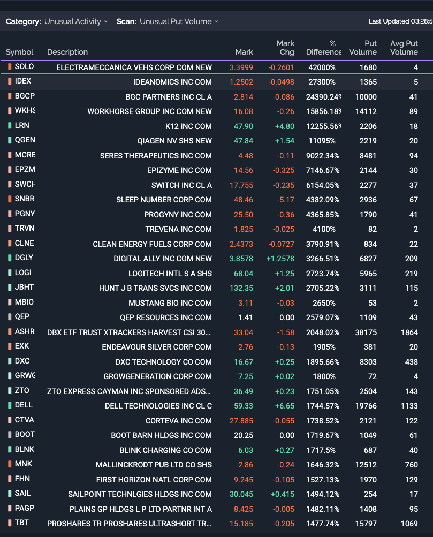Select the LOGI symbol
Image resolution: width=433 pixels, height=537 pixels.
pyautogui.click(x=23, y=273)
